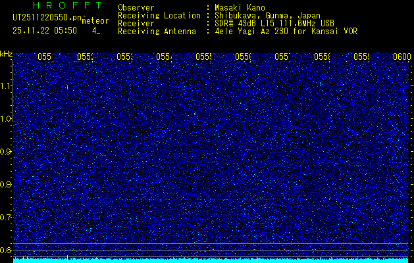
Task: Select antenna text 4ele Yagi Az 230 for Kansai VOR
Action: pos(286,32)
